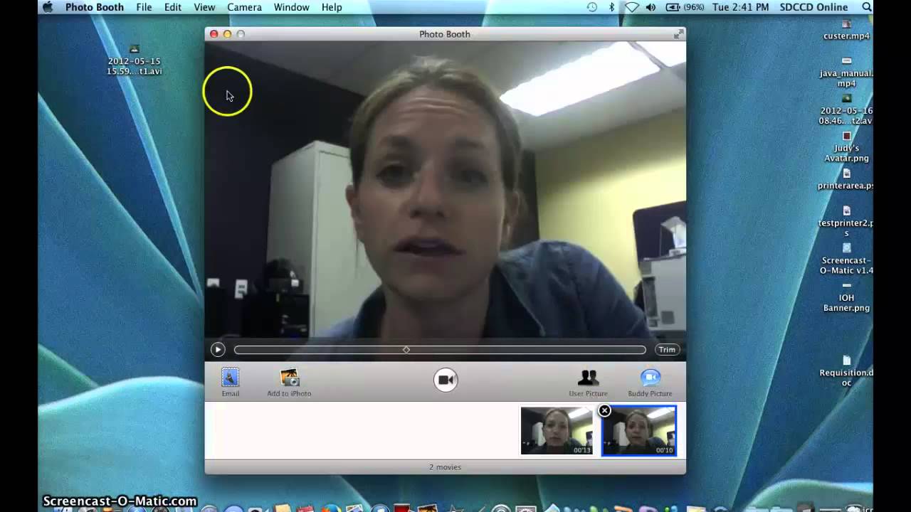The image size is (911, 512).
Task: Click the Trim button
Action: tap(667, 349)
